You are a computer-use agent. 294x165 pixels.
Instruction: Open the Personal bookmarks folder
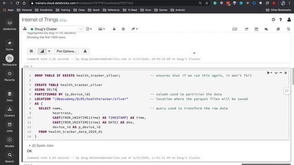click(x=24, y=10)
